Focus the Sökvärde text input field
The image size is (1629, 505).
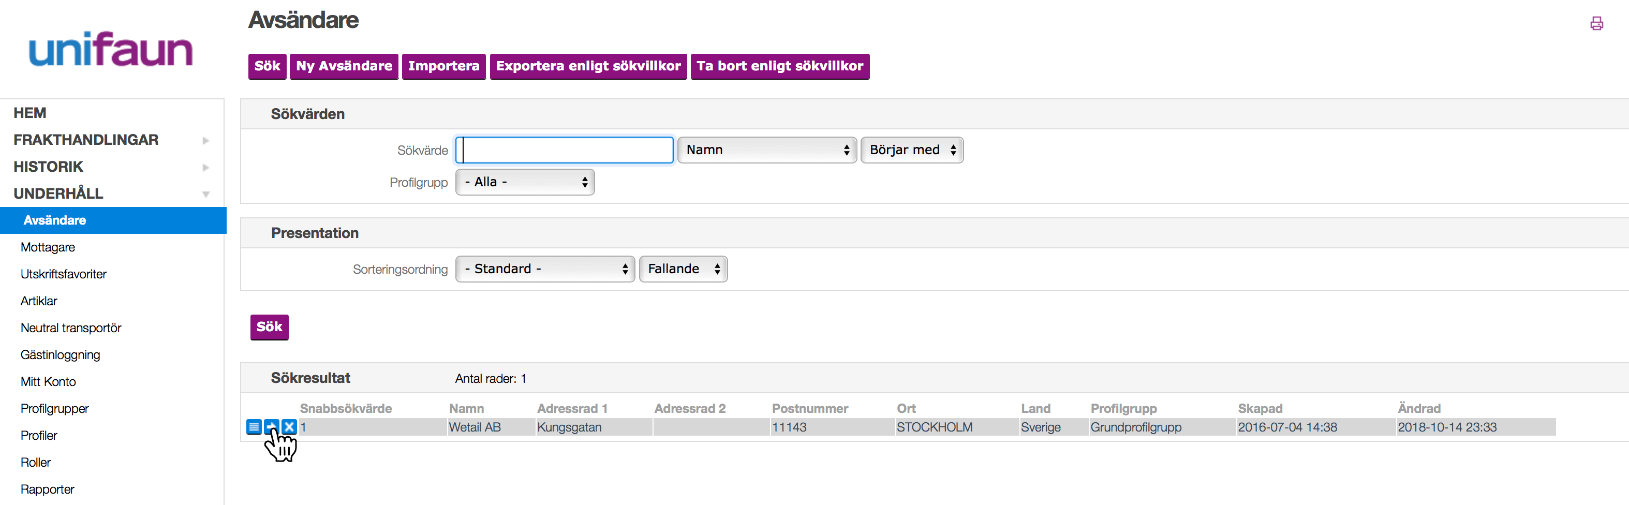(564, 150)
